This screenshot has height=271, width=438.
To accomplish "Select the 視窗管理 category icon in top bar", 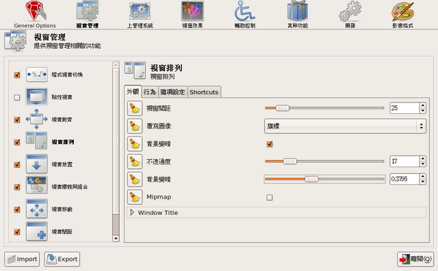I will (x=88, y=11).
